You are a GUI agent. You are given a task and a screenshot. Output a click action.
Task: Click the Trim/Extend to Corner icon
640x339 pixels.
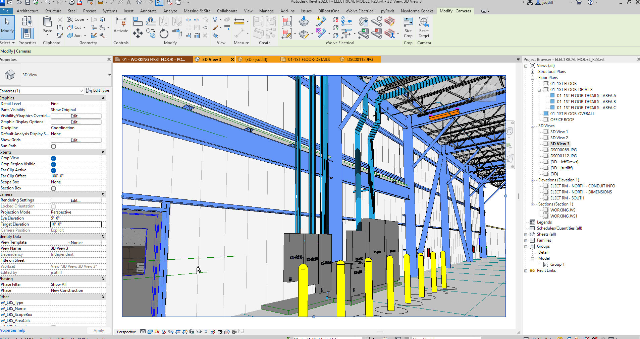click(177, 33)
